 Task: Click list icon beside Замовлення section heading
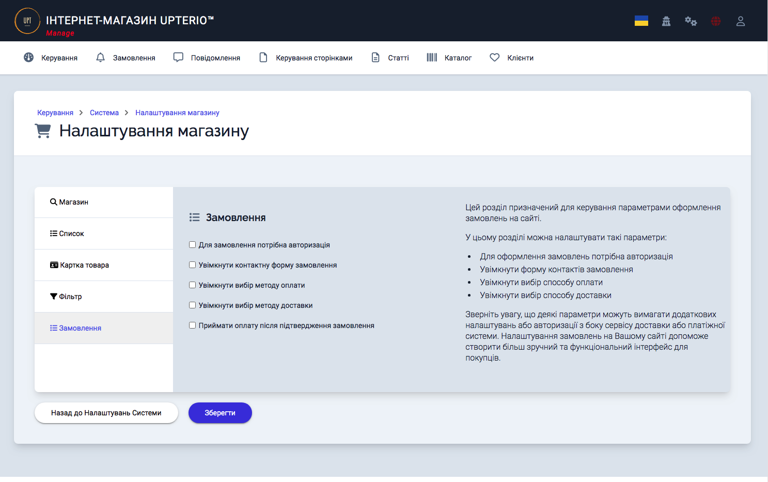tap(194, 217)
